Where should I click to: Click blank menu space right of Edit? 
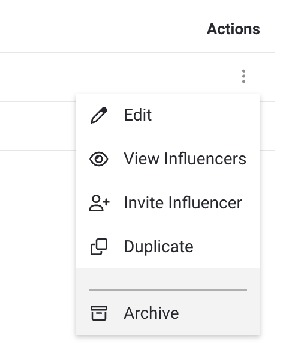(206, 115)
